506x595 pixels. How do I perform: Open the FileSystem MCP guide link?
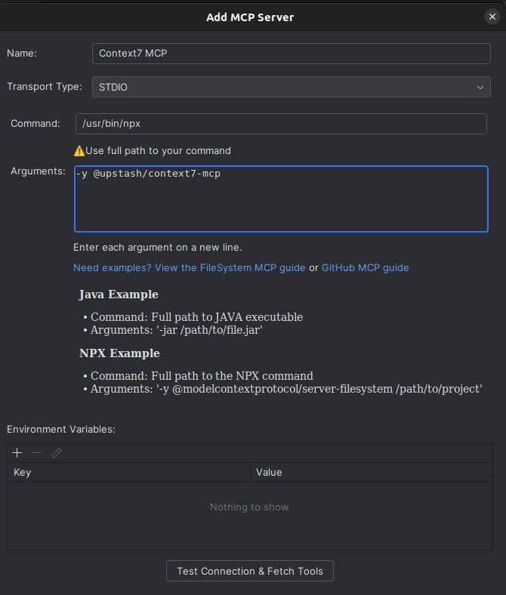190,267
